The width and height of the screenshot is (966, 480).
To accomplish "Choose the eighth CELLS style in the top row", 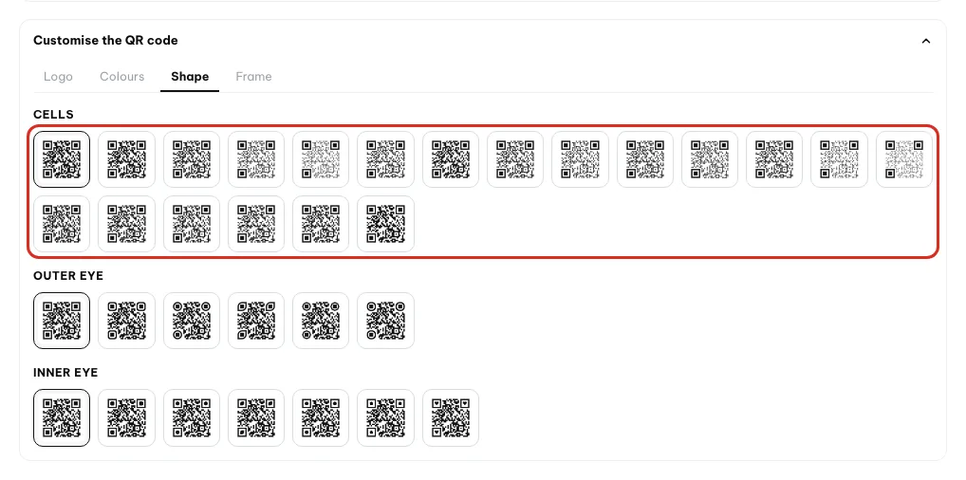I will click(515, 159).
